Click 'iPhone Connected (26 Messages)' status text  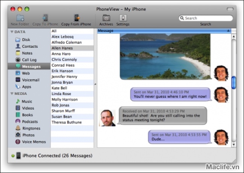pos(58,156)
